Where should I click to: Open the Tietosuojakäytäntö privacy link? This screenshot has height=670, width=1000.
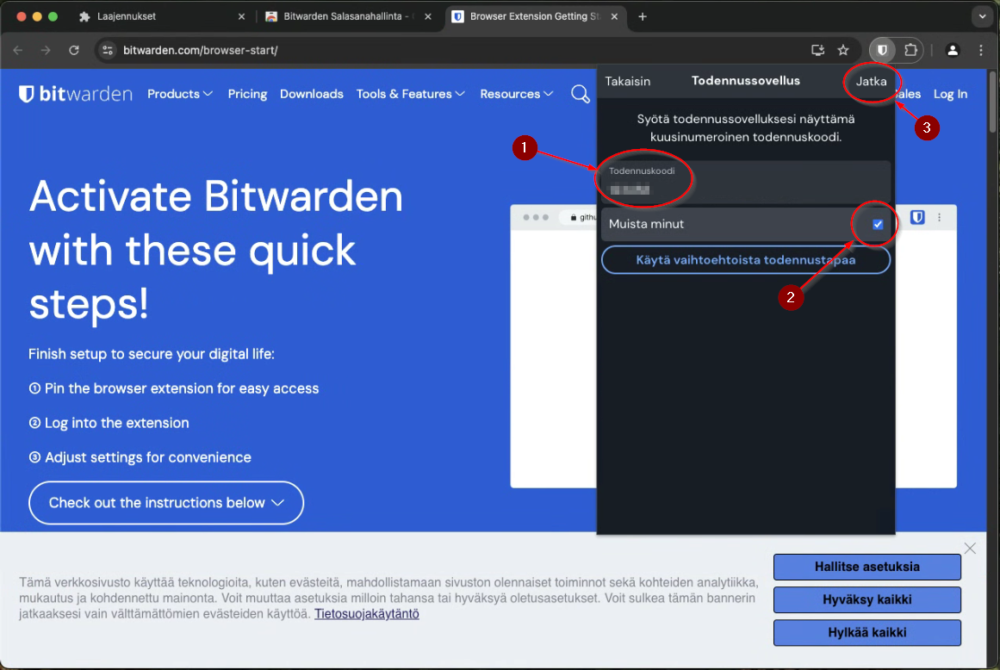[x=367, y=614]
